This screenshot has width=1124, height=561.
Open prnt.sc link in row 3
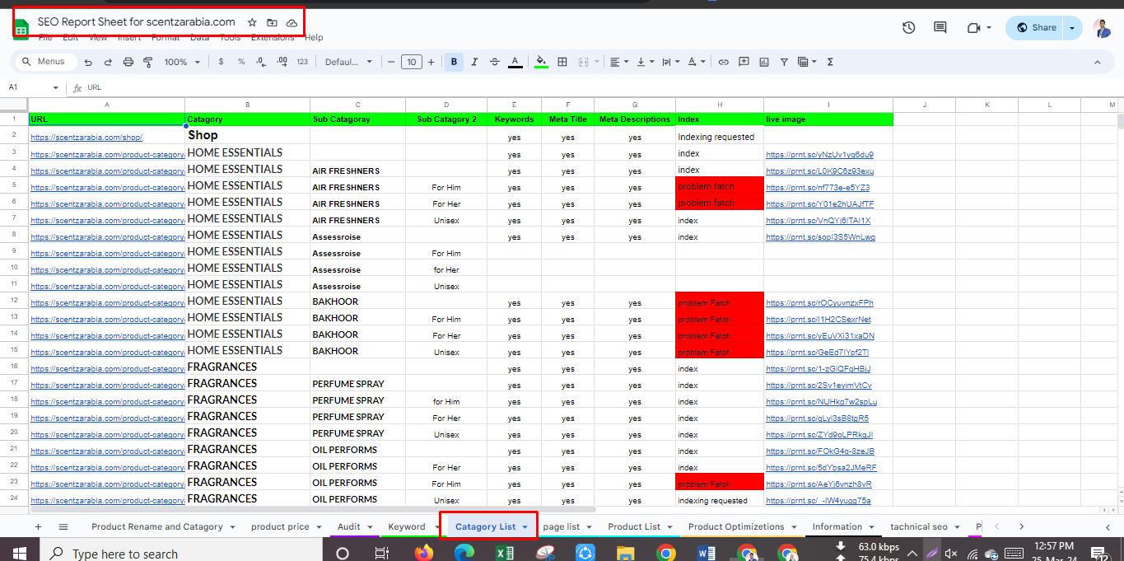tap(819, 154)
